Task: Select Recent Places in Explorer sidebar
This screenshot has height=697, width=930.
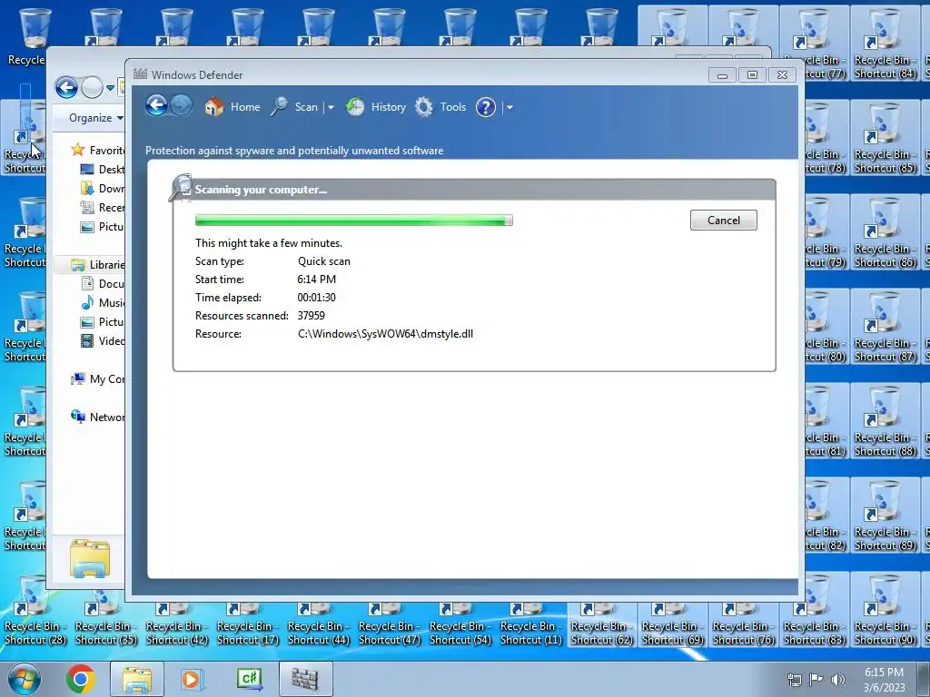Action: tap(102, 207)
